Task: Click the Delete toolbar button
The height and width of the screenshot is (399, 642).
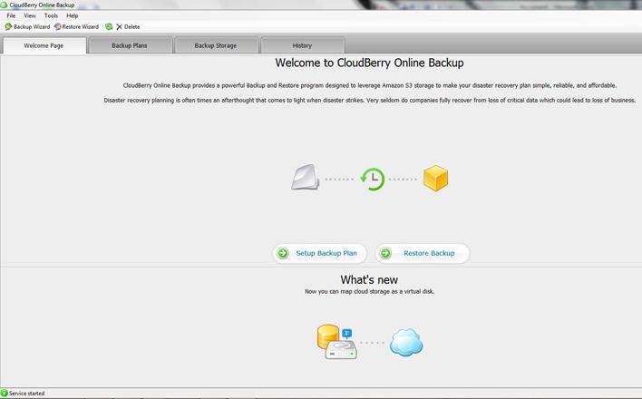Action: click(x=128, y=26)
